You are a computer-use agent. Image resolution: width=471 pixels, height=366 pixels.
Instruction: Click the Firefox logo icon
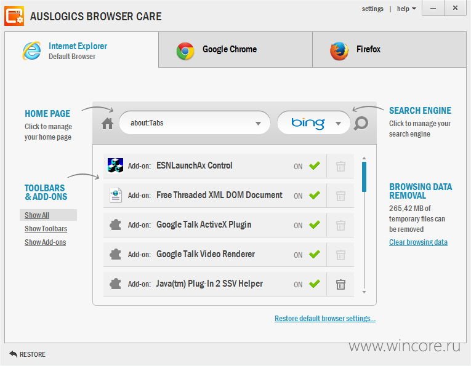coord(339,51)
